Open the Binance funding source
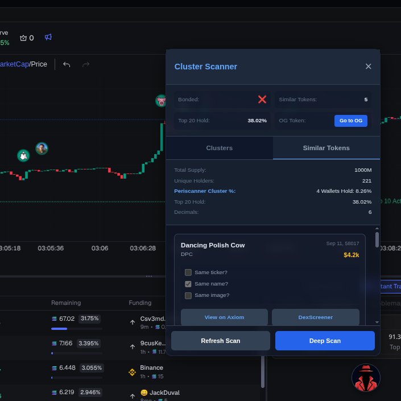The height and width of the screenshot is (401, 401). pos(151,368)
